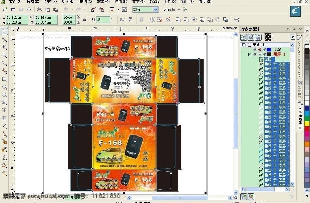Viewport: 310px width, 203px height.
Task: Open the Snap to dropdown
Action: click(x=179, y=9)
